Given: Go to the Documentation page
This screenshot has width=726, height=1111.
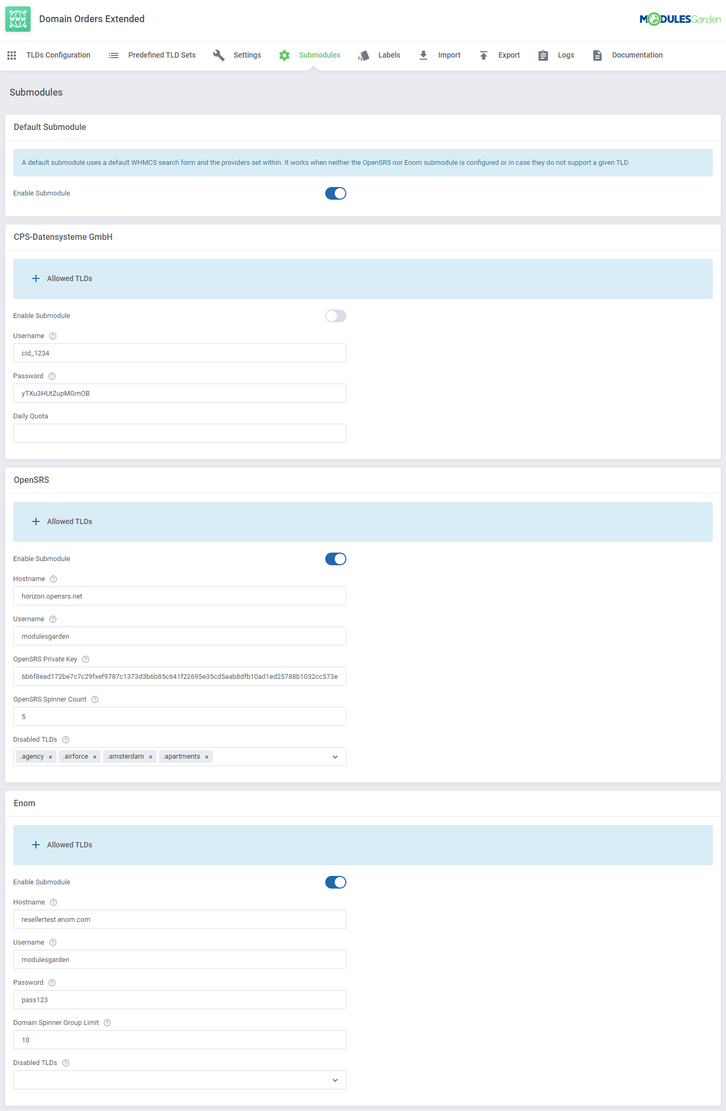Looking at the screenshot, I should point(627,55).
